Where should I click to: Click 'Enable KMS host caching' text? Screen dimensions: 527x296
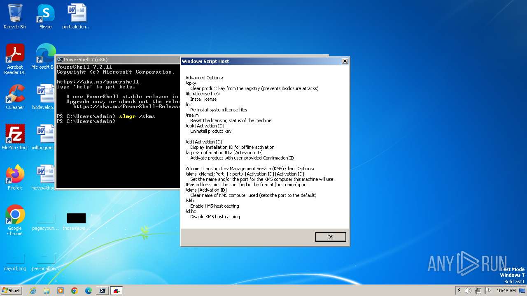215,206
